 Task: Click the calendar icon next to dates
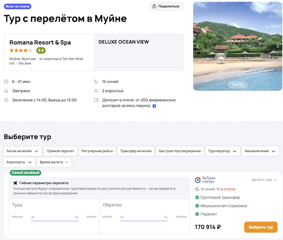(6, 82)
